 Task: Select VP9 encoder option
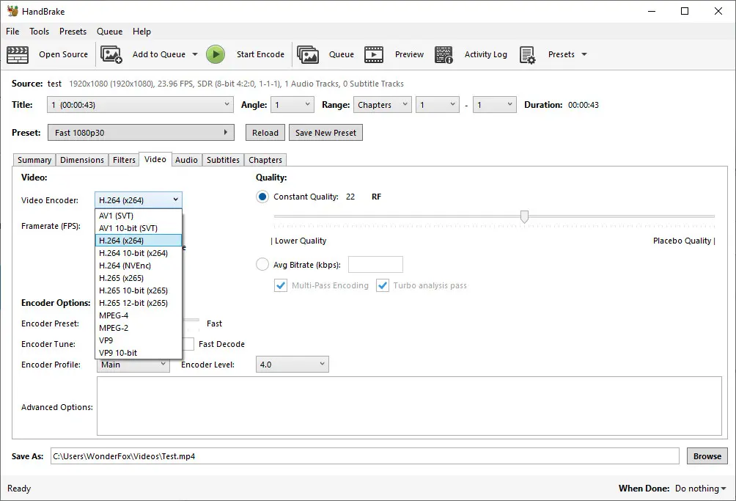[139, 340]
